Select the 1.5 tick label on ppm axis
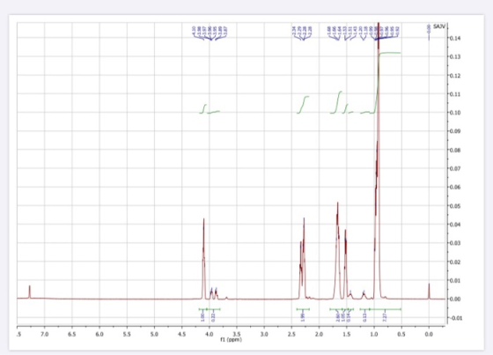 [347, 334]
